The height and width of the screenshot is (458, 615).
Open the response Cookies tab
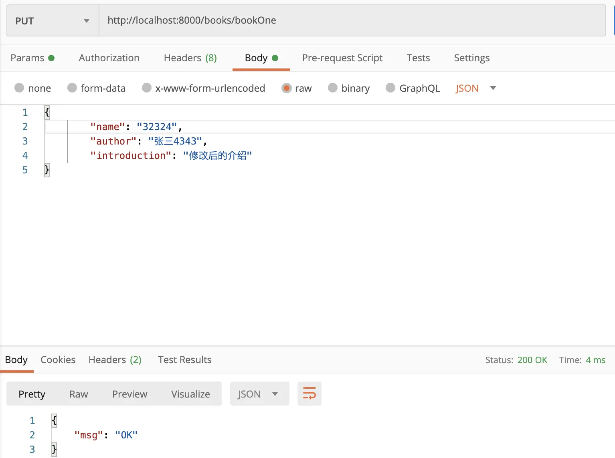pyautogui.click(x=58, y=360)
